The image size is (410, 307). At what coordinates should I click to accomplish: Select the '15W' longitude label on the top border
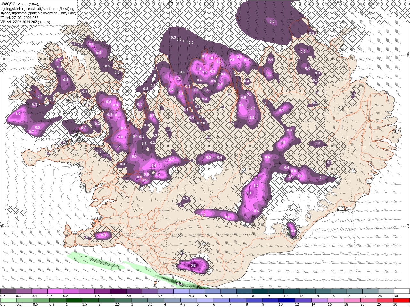[x=339, y=2]
